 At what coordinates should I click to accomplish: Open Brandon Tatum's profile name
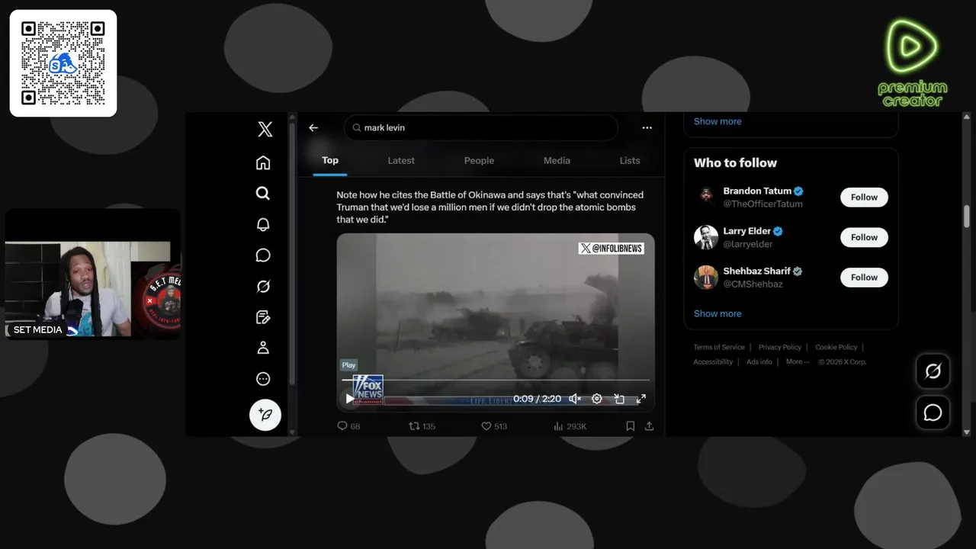(757, 191)
